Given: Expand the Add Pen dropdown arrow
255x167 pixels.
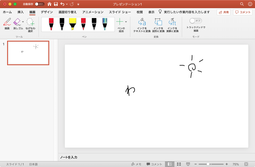Looking at the screenshot, I should tap(126, 22).
